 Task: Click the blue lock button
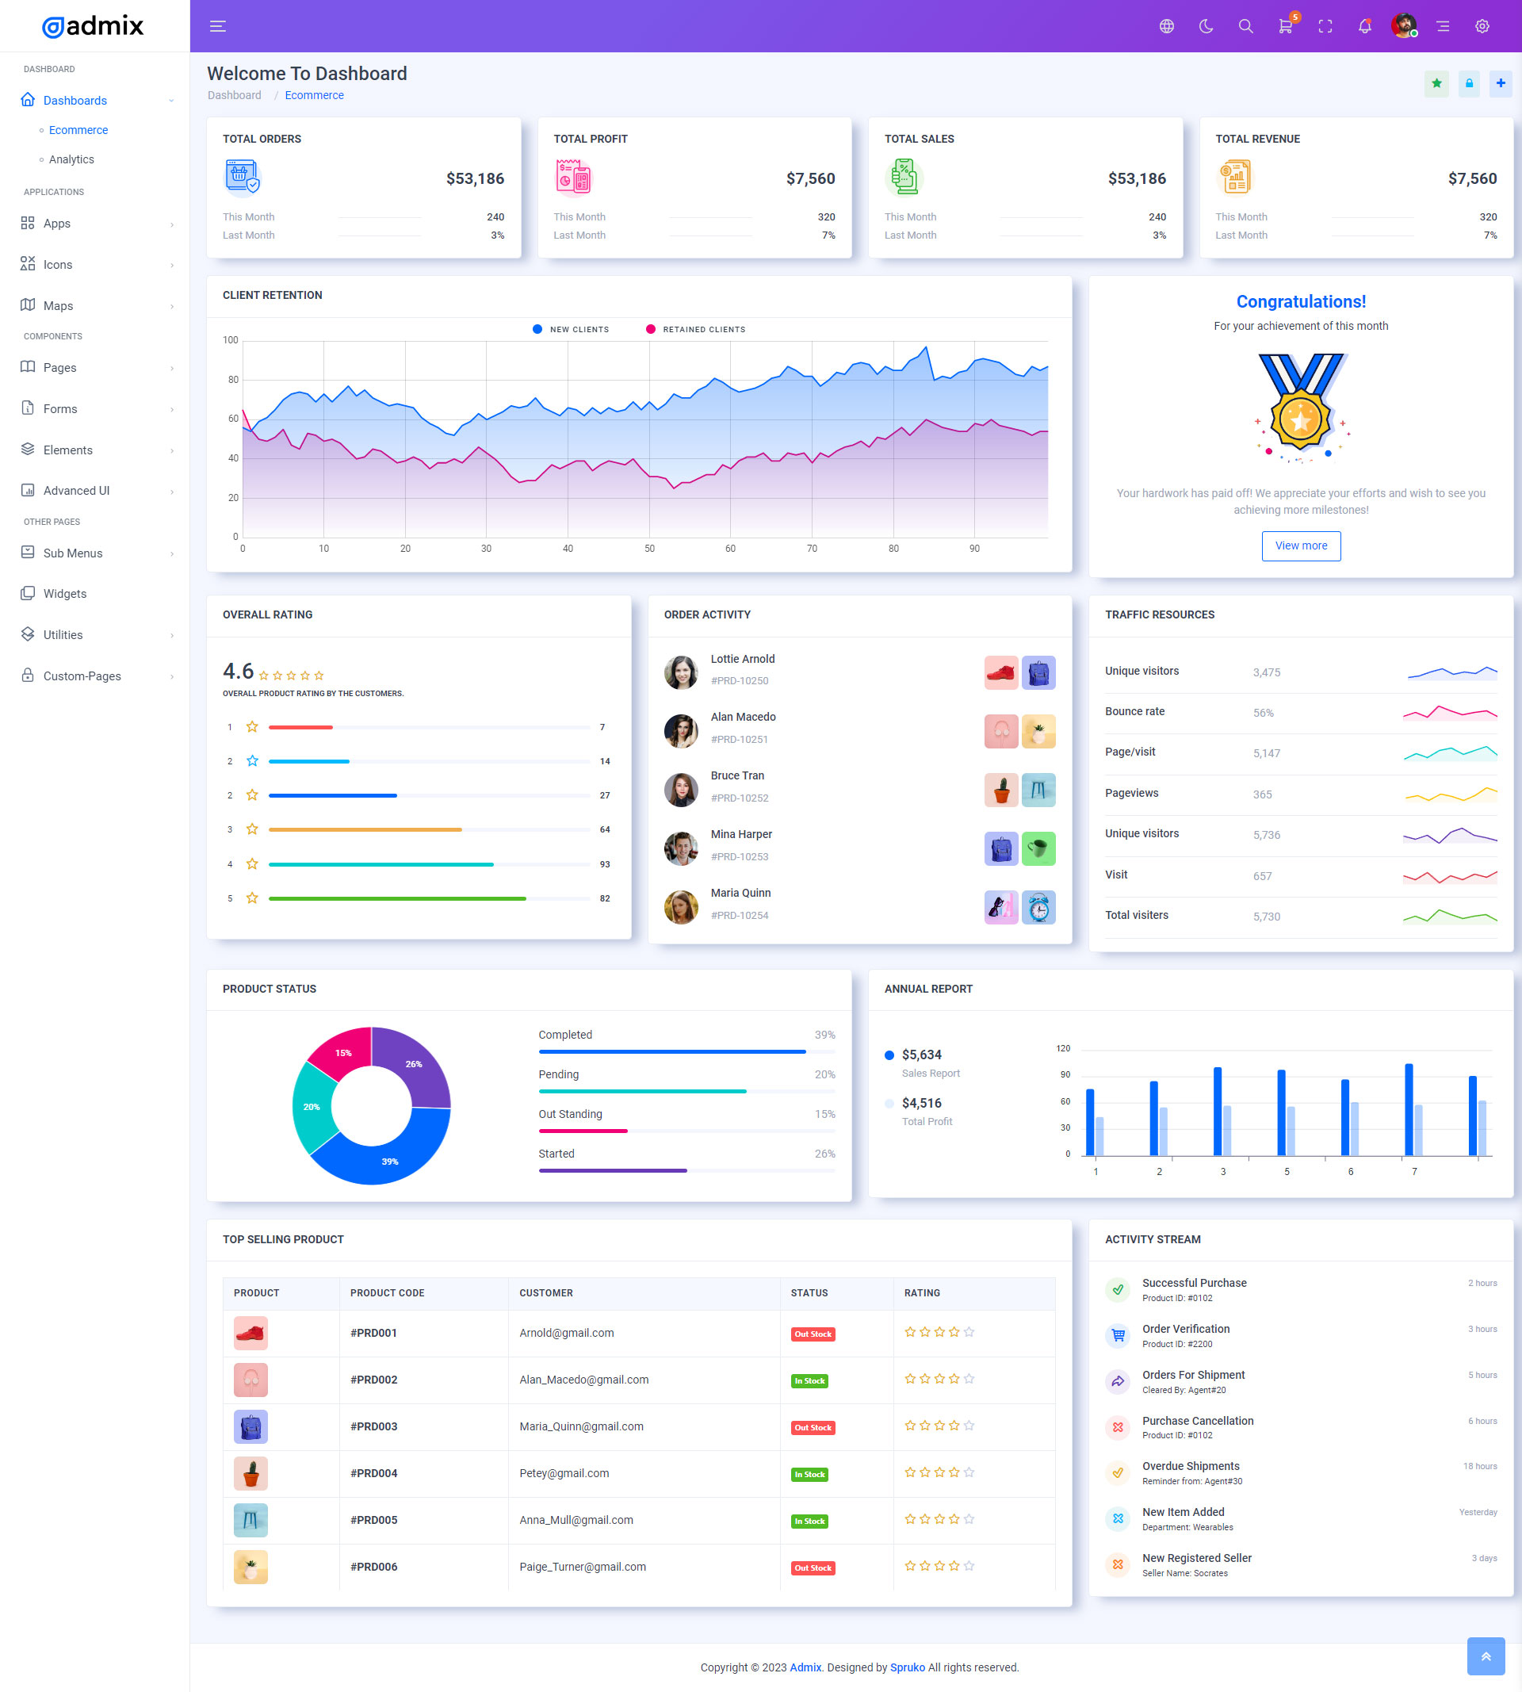tap(1468, 82)
